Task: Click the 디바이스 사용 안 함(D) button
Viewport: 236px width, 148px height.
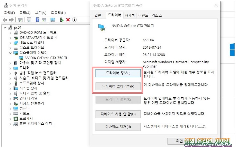Action: pyautogui.click(x=118, y=114)
